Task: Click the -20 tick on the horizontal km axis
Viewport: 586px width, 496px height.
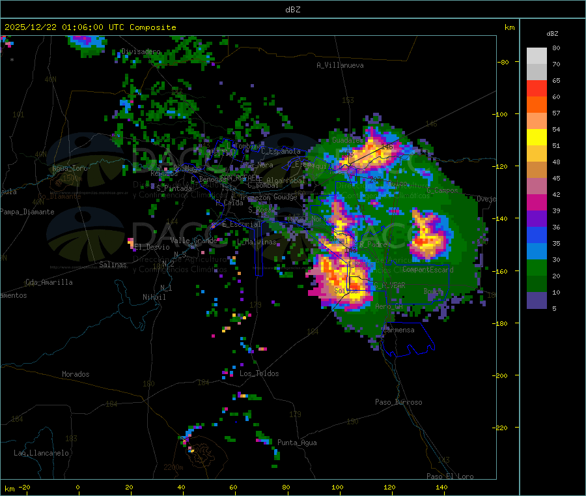Action: pos(24,488)
